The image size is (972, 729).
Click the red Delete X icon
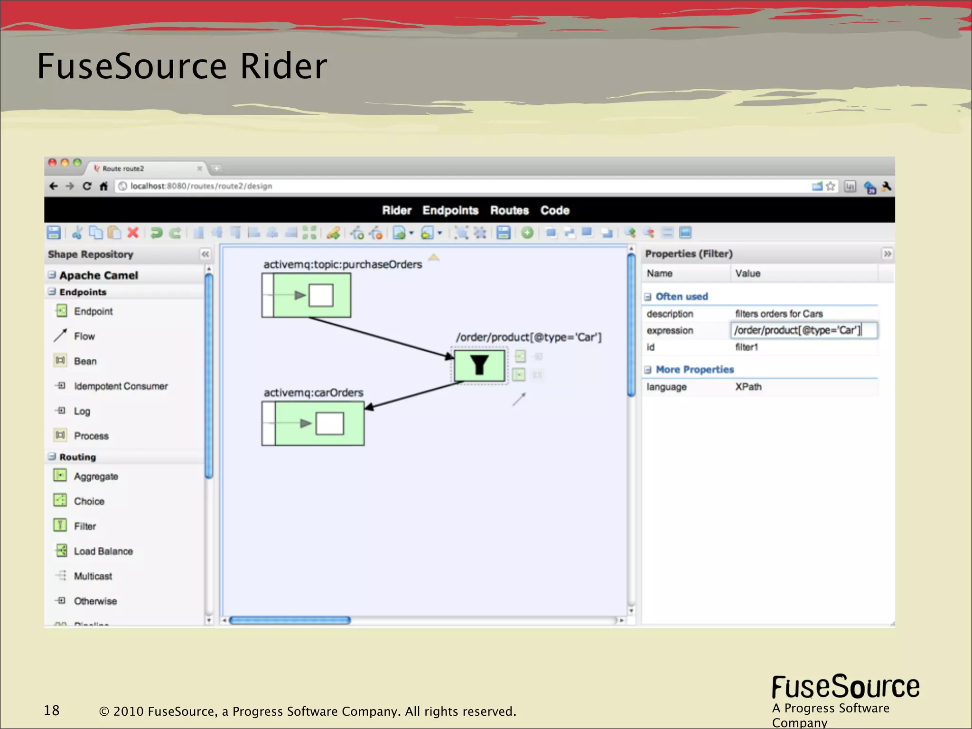pyautogui.click(x=133, y=233)
